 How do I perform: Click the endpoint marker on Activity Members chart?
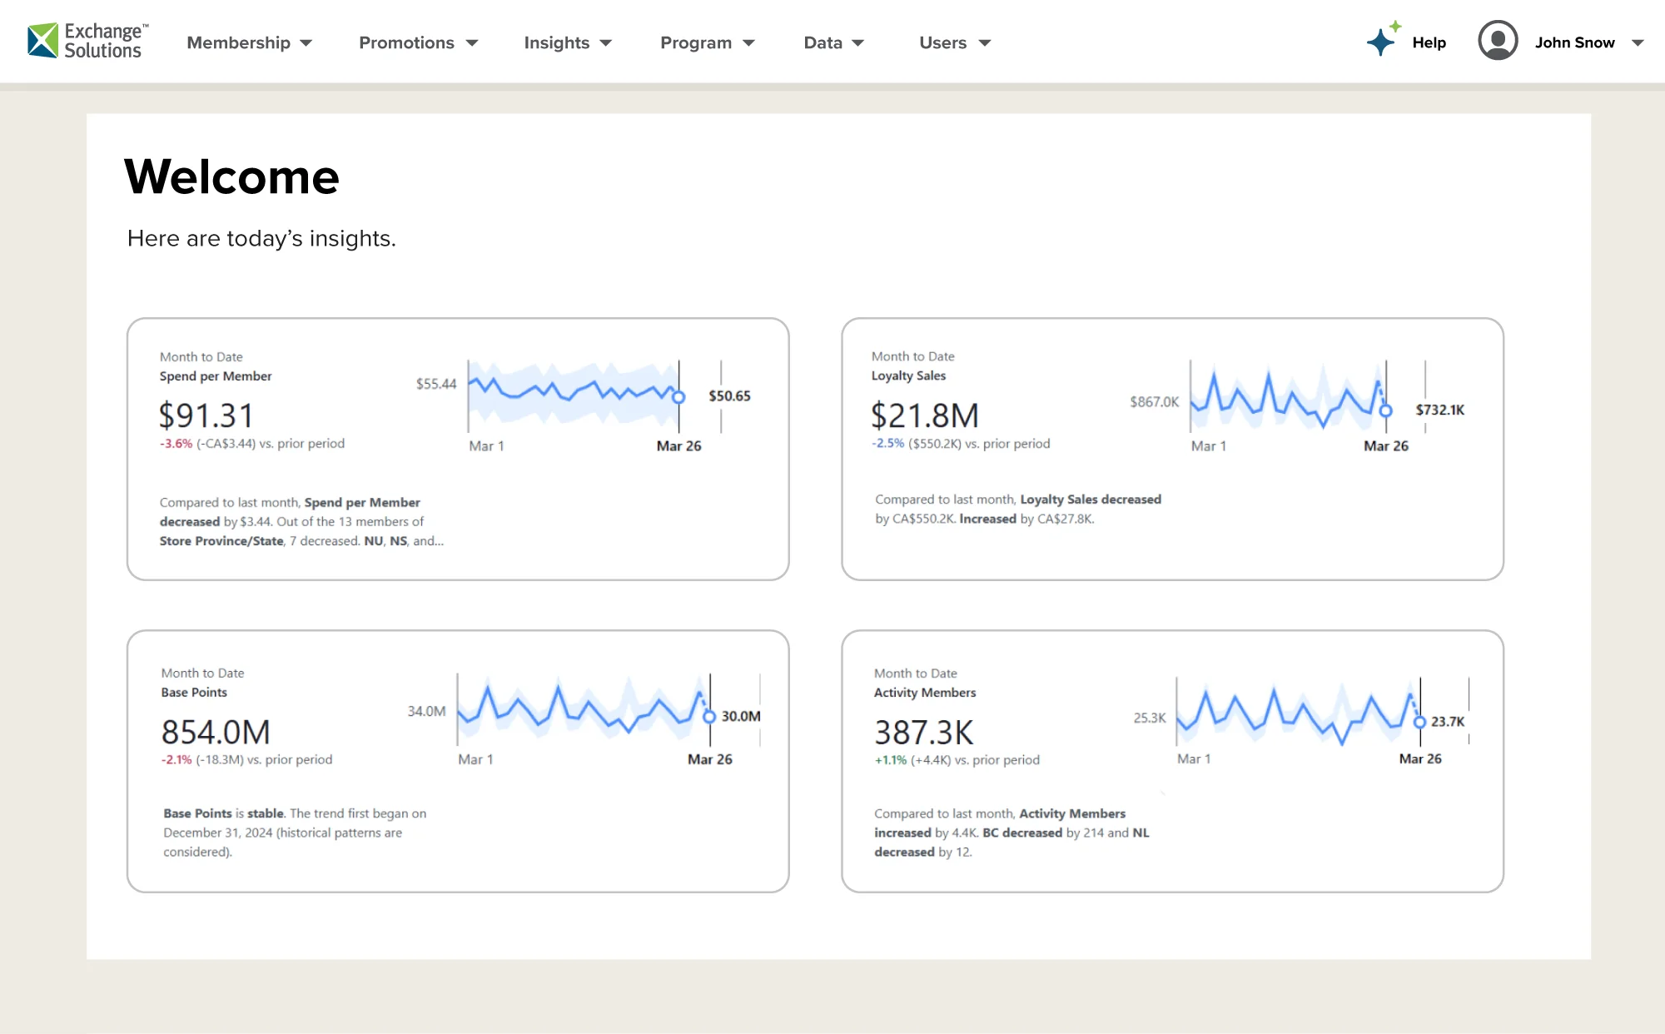click(1419, 723)
